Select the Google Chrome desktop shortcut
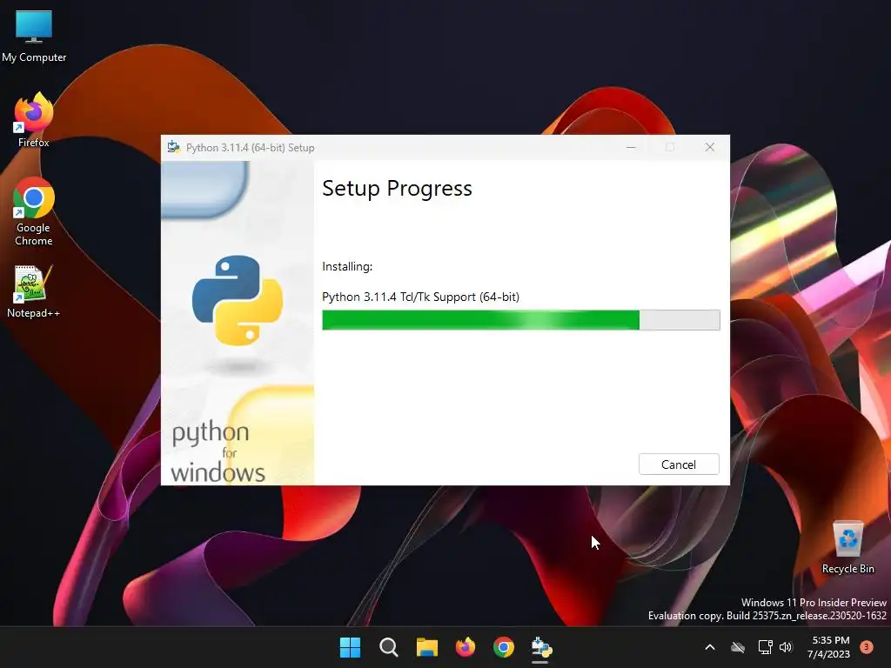This screenshot has height=668, width=891. click(34, 212)
